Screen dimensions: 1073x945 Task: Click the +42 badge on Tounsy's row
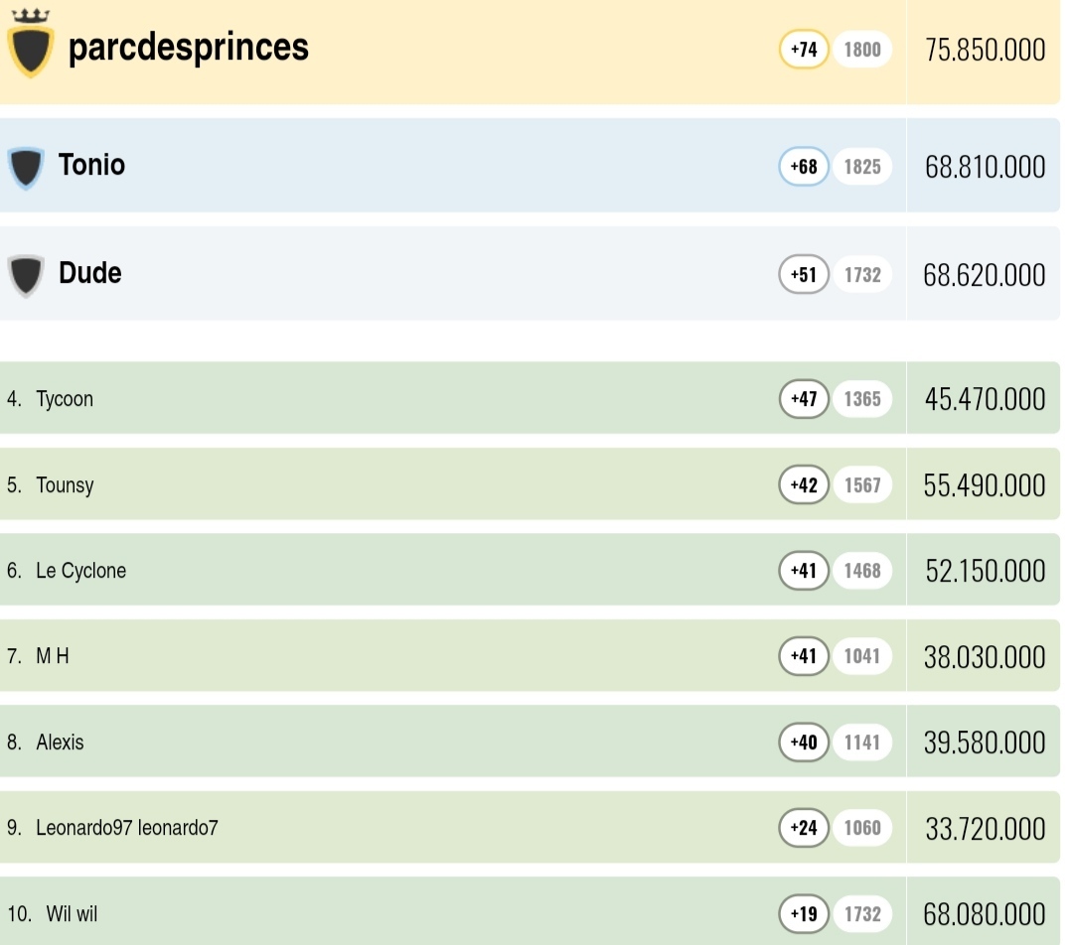pyautogui.click(x=804, y=485)
